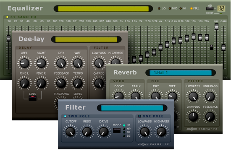
Task: Toggle the Two Pole section on/off
Action: point(65,116)
